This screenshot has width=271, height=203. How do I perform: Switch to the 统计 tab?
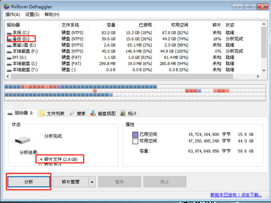click(128, 113)
